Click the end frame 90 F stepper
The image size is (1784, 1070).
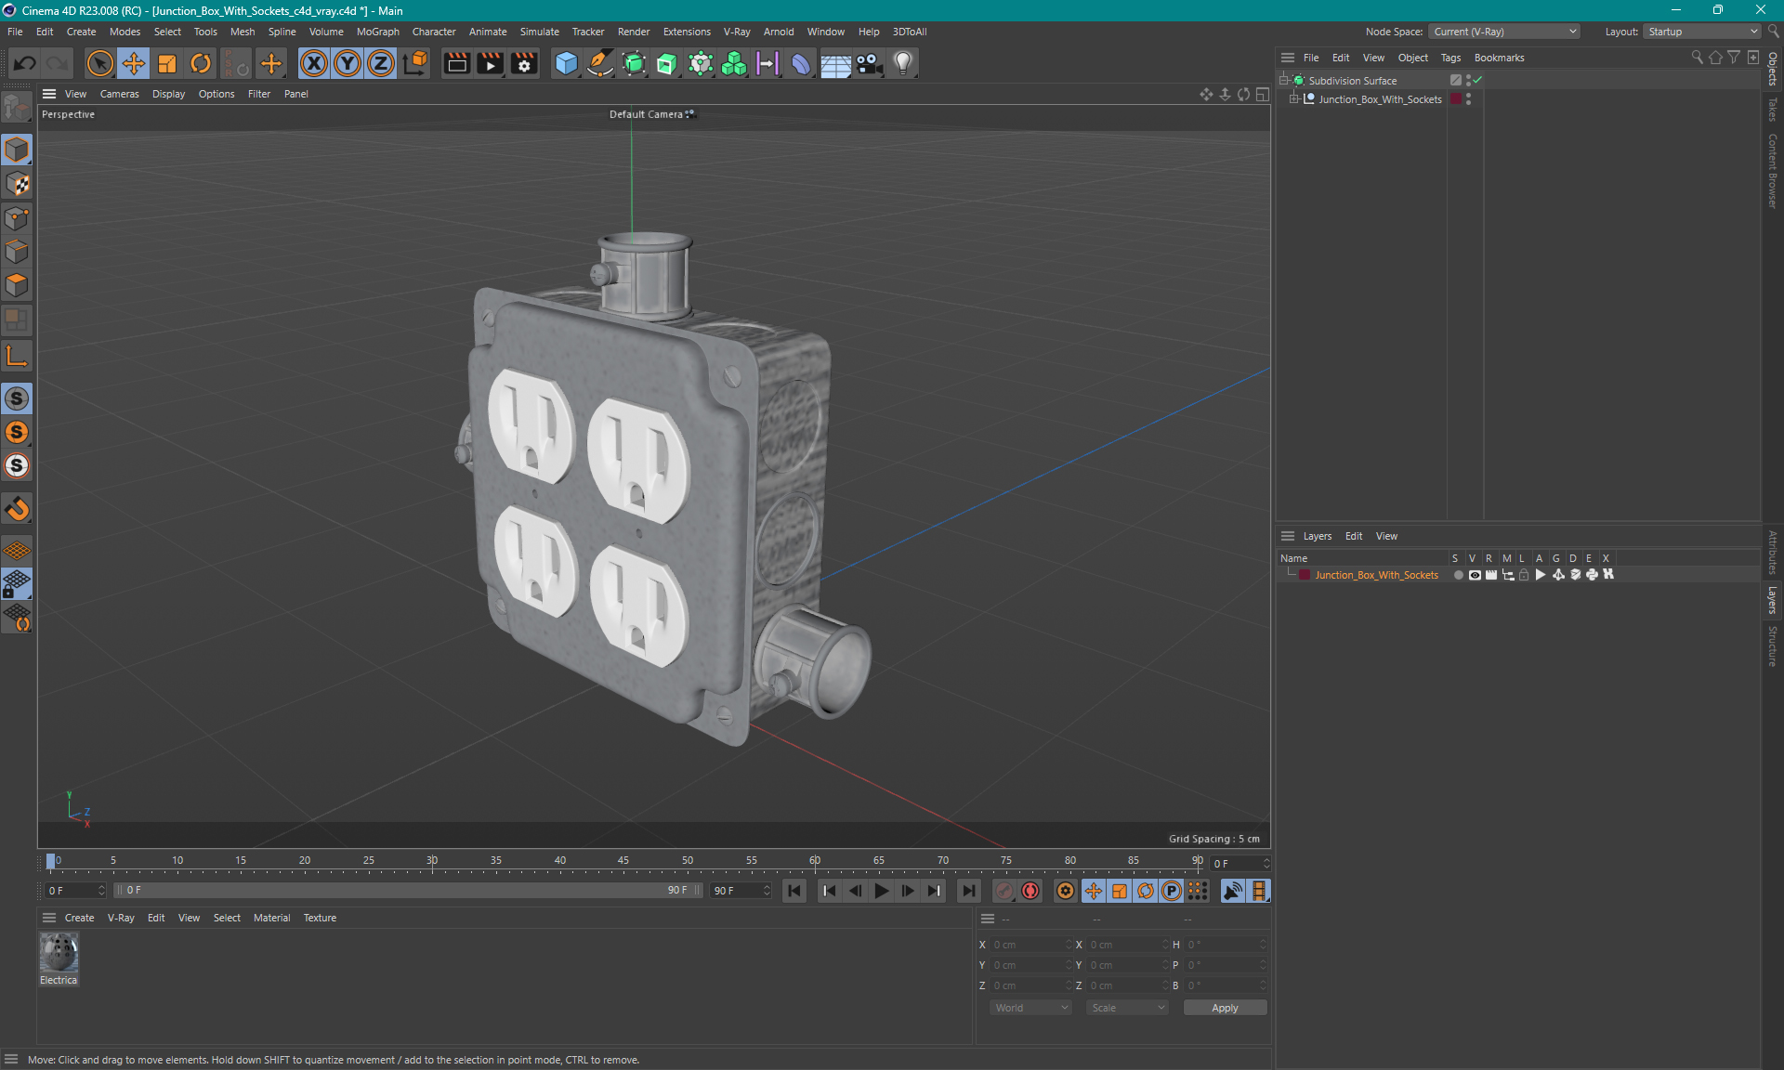pos(767,891)
